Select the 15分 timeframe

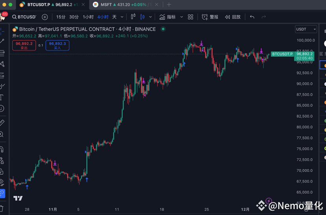click(61, 17)
